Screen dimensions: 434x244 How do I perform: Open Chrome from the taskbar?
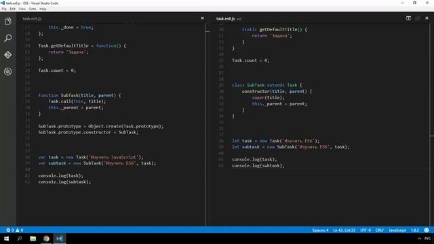click(46, 239)
